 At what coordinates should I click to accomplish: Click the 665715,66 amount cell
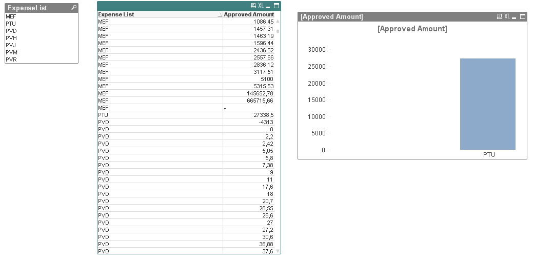249,101
